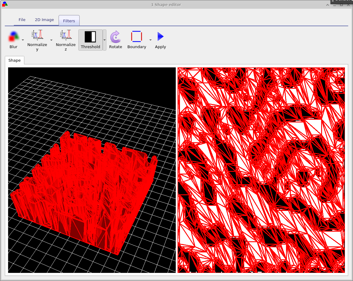Select the Normalize y filter
353x281 pixels.
pos(37,40)
